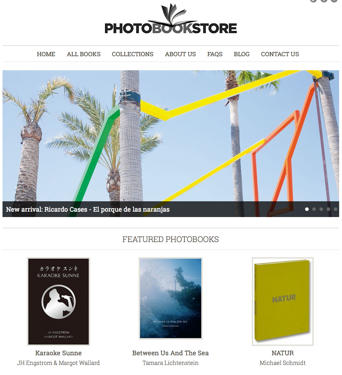Jump to the fourth slideshow dot
This screenshot has height=375, width=342.
(x=328, y=209)
